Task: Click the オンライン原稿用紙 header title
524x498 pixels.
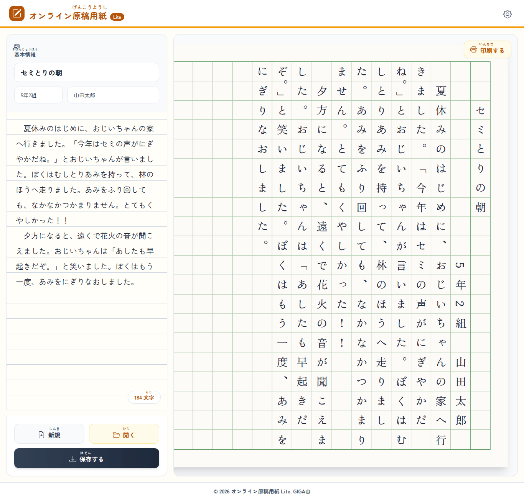Action: [x=68, y=16]
